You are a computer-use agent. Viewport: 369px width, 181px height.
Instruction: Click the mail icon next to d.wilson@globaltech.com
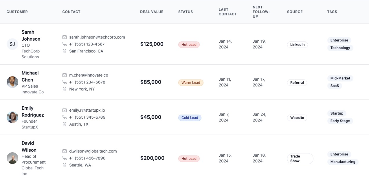[65, 151]
